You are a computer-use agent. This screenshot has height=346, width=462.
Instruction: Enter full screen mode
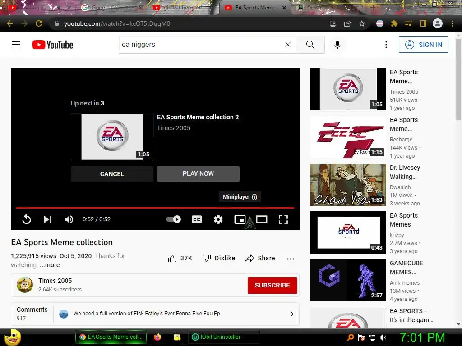pos(283,219)
